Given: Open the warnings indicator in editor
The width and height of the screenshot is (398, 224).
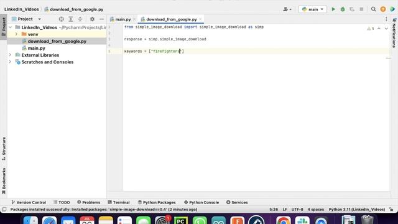Looking at the screenshot, I should (371, 29).
